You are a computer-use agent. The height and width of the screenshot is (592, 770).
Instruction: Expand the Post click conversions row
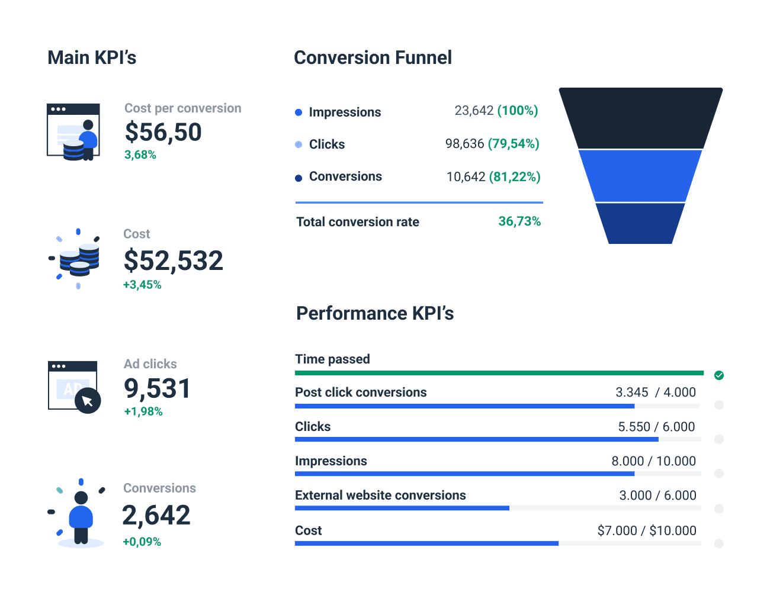361,392
